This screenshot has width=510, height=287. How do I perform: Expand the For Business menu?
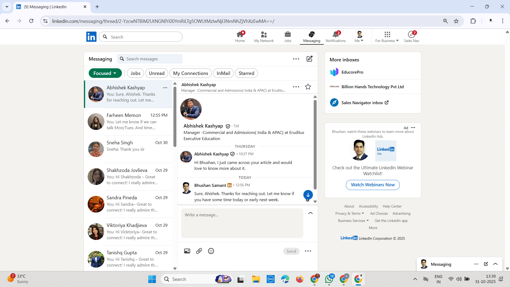pos(387,37)
